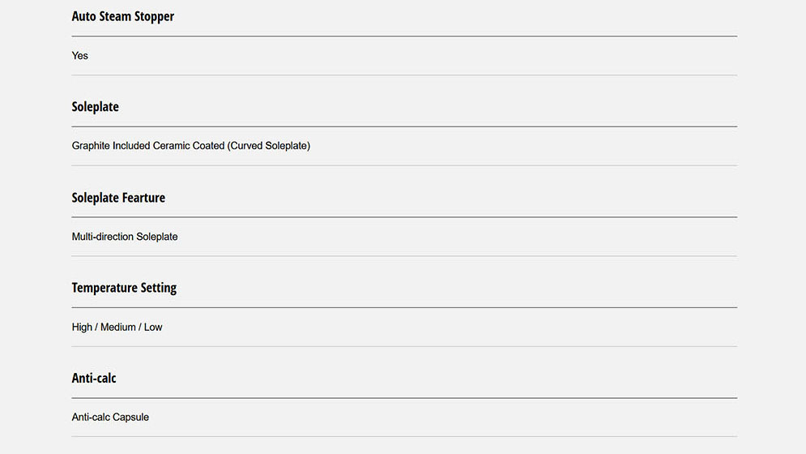Click the word "Capsule" in the Anti-calc value
The image size is (806, 454).
tap(130, 418)
